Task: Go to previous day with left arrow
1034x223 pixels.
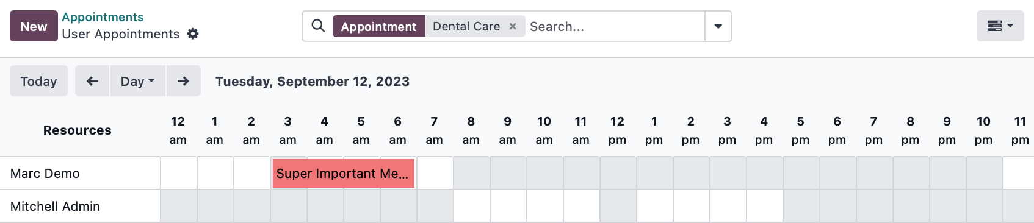Action: click(x=92, y=81)
